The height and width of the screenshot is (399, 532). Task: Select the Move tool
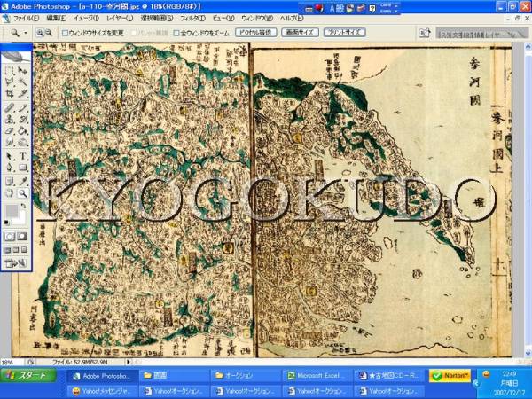[22, 71]
